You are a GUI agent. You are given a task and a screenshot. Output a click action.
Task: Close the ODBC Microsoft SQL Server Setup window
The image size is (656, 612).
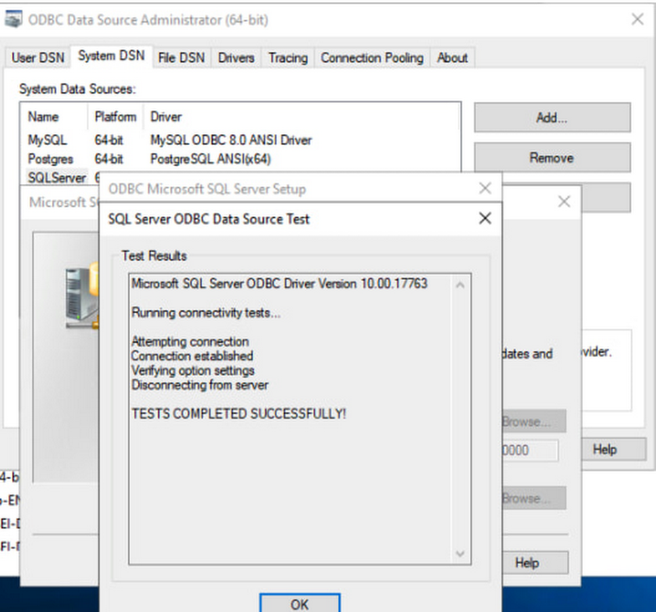(485, 189)
